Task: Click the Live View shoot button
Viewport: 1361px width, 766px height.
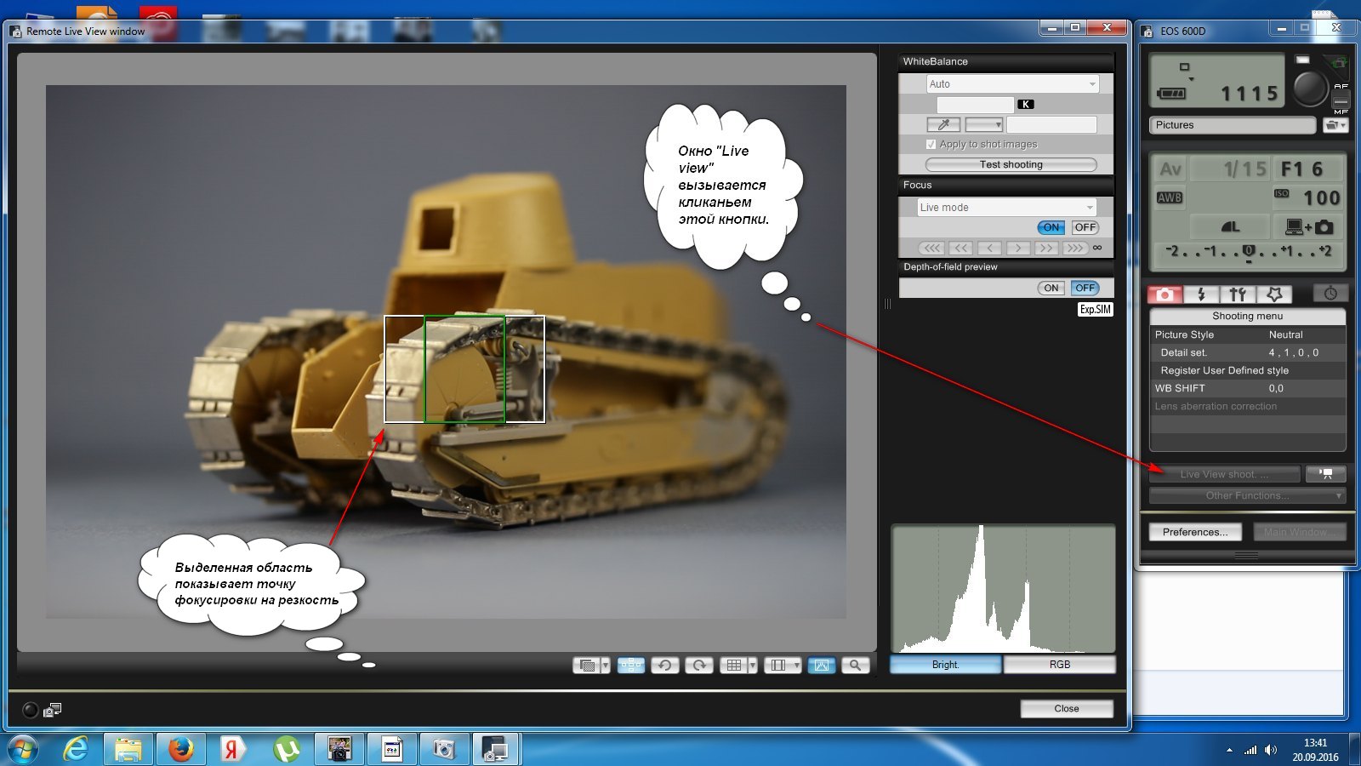Action: (1225, 474)
